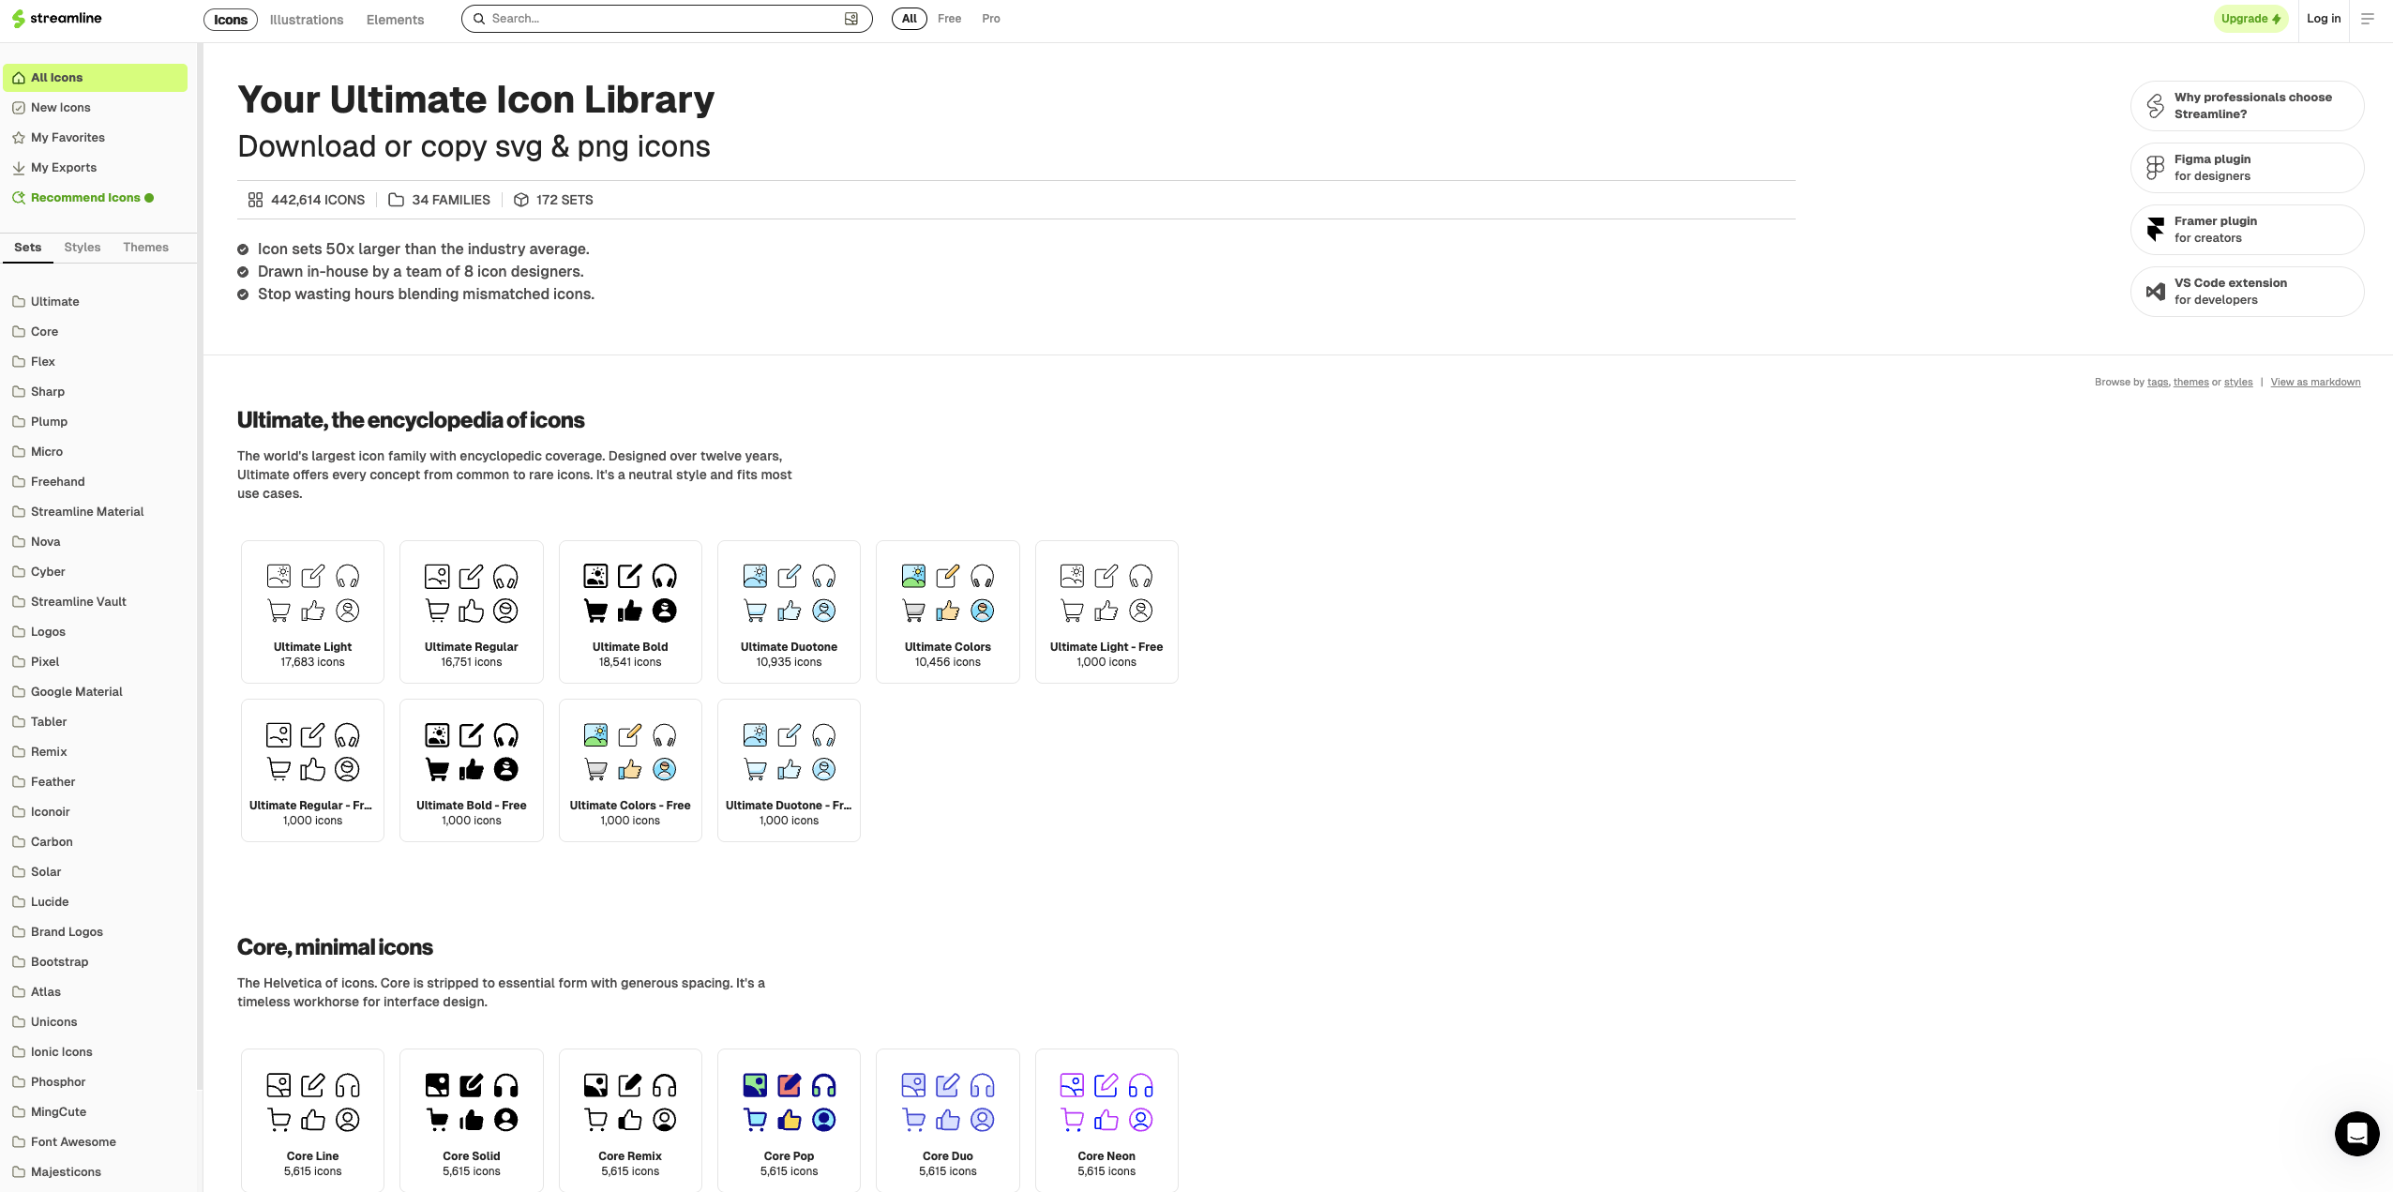Click the folder icon beside Brand Logos
This screenshot has height=1192, width=2393.
[x=19, y=932]
